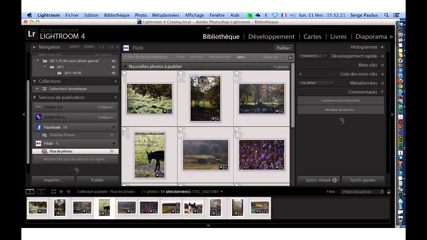Open the Apple menu
Viewport: 427px width, 240px height.
[29, 15]
